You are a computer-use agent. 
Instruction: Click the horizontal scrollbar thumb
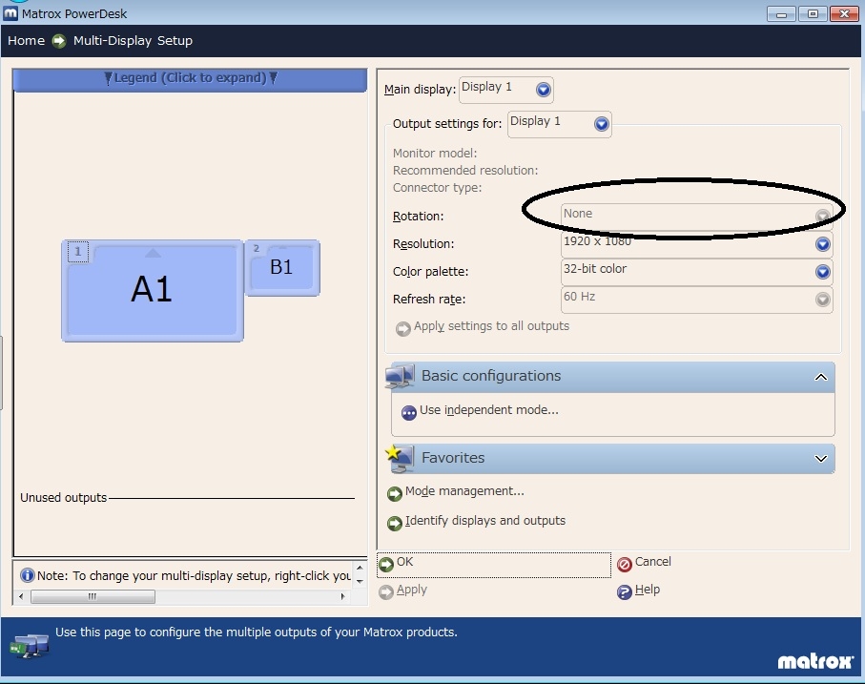93,596
